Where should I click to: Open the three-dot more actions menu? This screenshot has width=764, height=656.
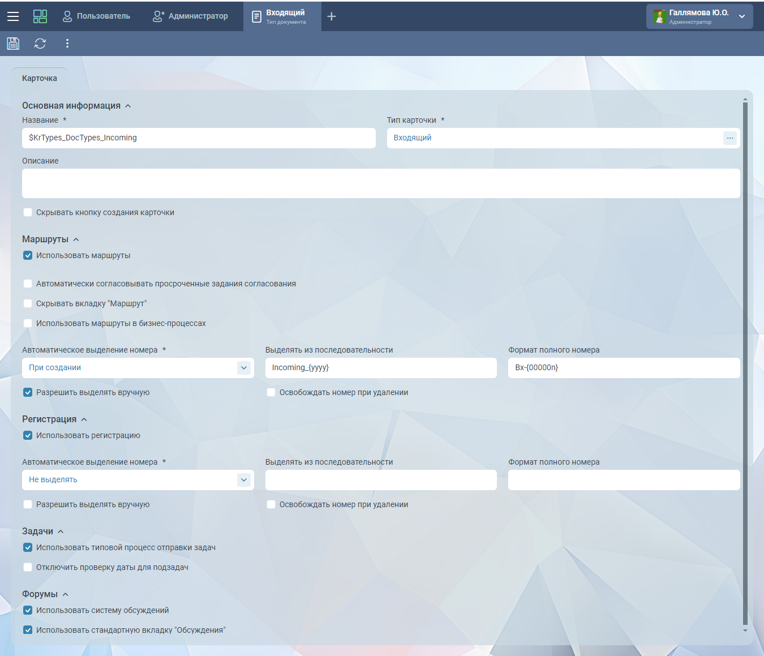pos(67,44)
